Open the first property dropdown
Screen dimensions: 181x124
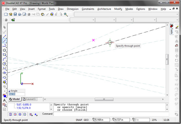(x=82, y=20)
